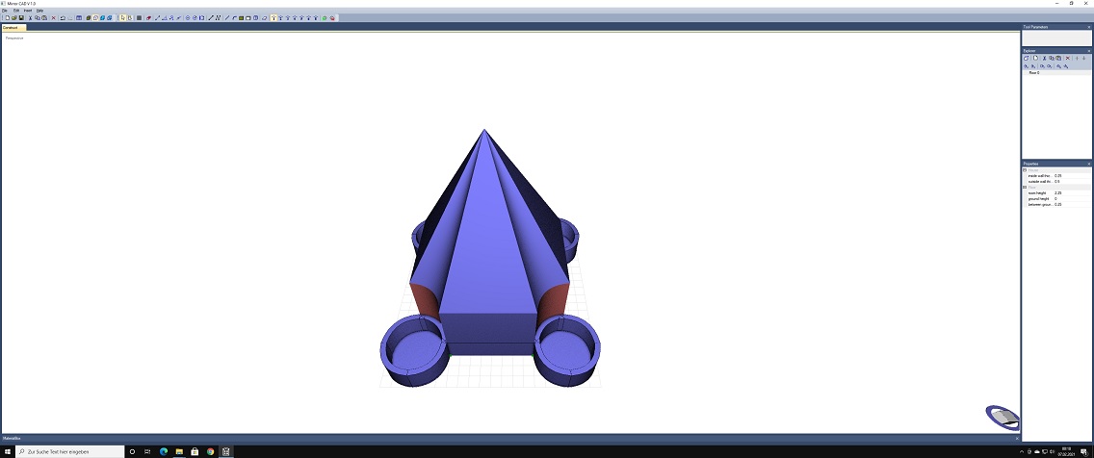Collapse the House group in Properties
This screenshot has height=458, width=1094.
click(1025, 170)
